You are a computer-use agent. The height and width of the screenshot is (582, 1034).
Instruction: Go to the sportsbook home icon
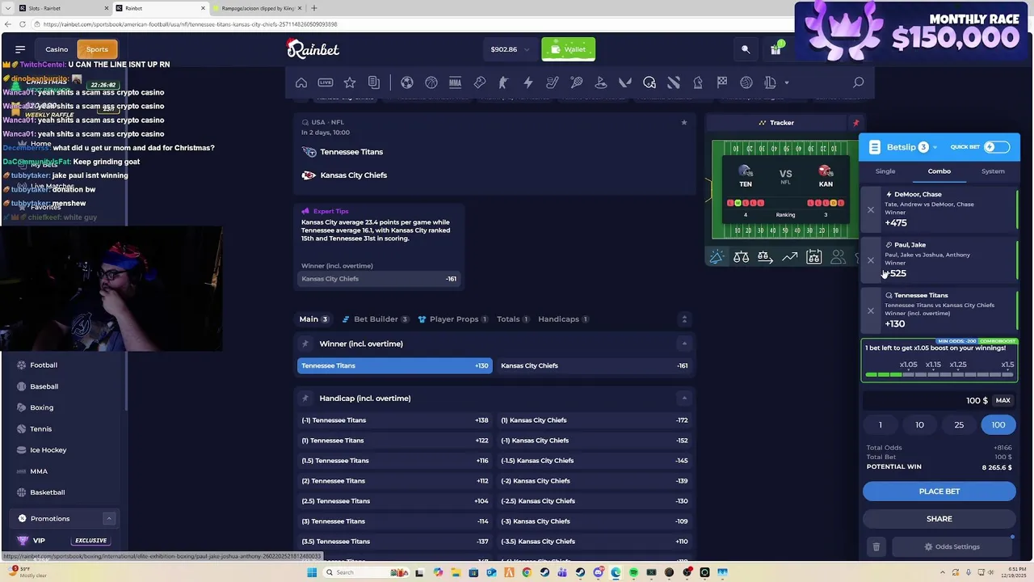pyautogui.click(x=301, y=82)
